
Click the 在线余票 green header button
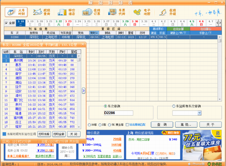[x=178, y=29]
